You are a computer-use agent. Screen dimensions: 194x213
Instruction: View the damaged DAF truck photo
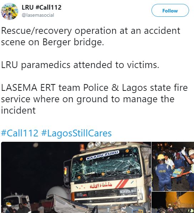[x=76, y=177]
